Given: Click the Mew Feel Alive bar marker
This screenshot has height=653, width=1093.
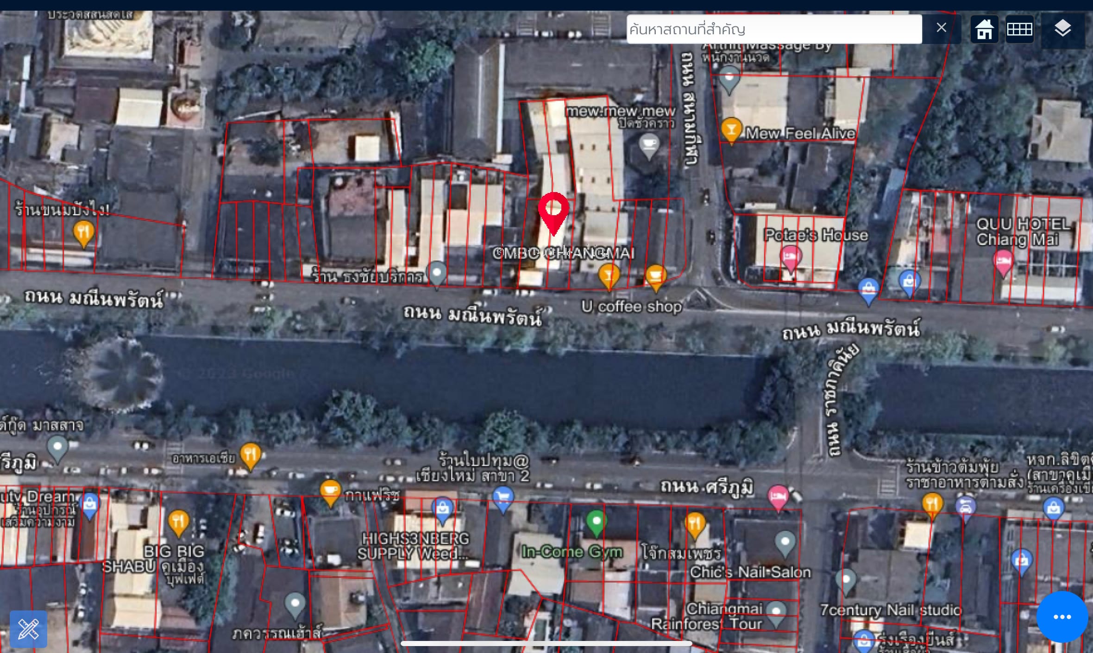Looking at the screenshot, I should pyautogui.click(x=731, y=131).
